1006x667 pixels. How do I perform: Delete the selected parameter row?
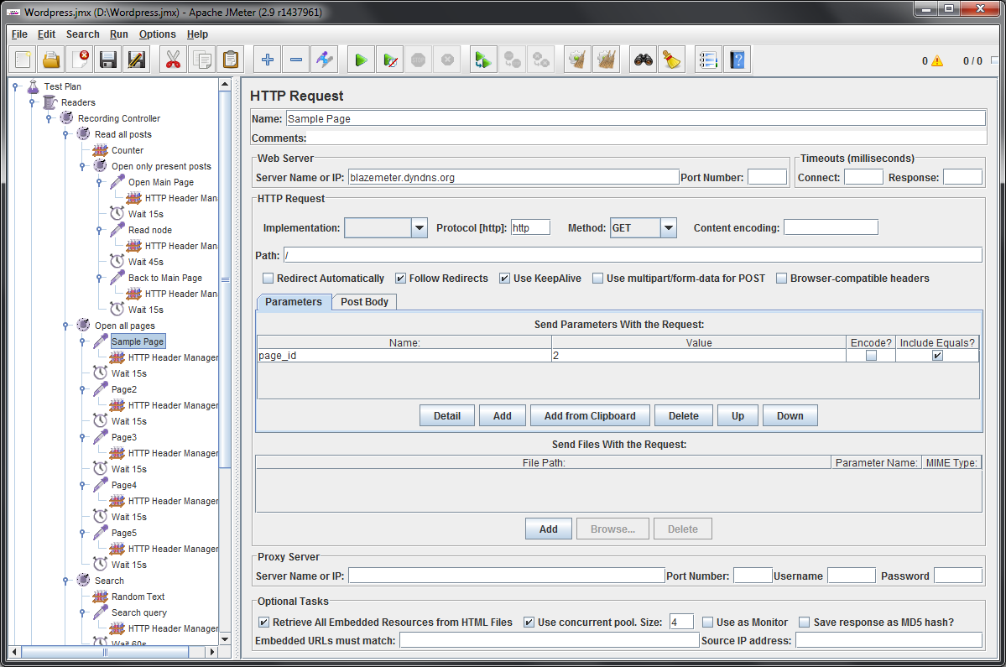tap(683, 415)
